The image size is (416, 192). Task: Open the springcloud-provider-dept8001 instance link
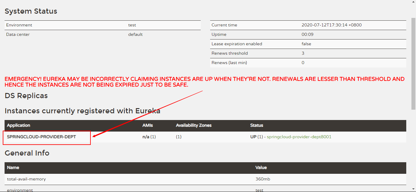coord(299,137)
